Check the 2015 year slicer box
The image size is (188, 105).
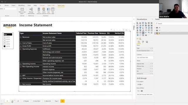(5, 37)
